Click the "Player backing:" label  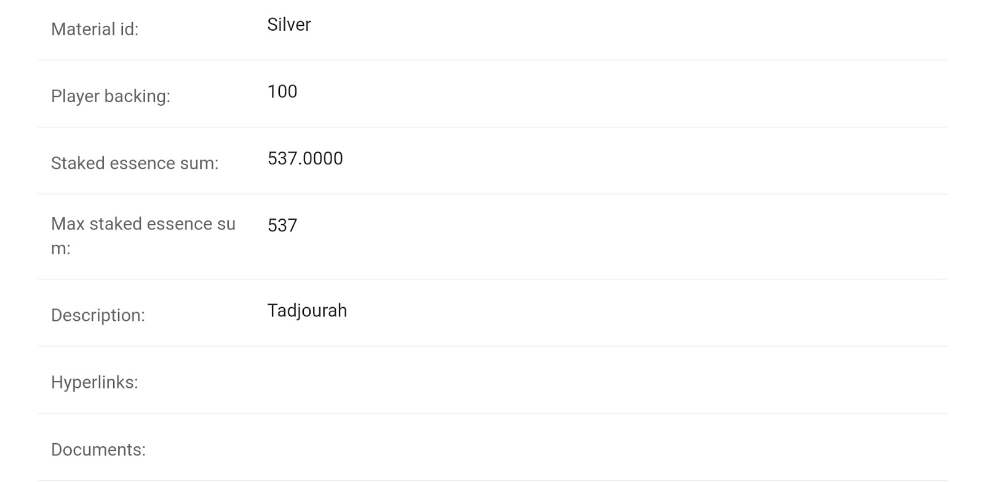[x=111, y=97]
